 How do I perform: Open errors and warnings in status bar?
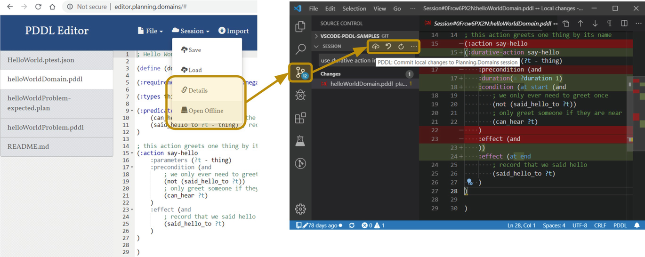coord(373,225)
